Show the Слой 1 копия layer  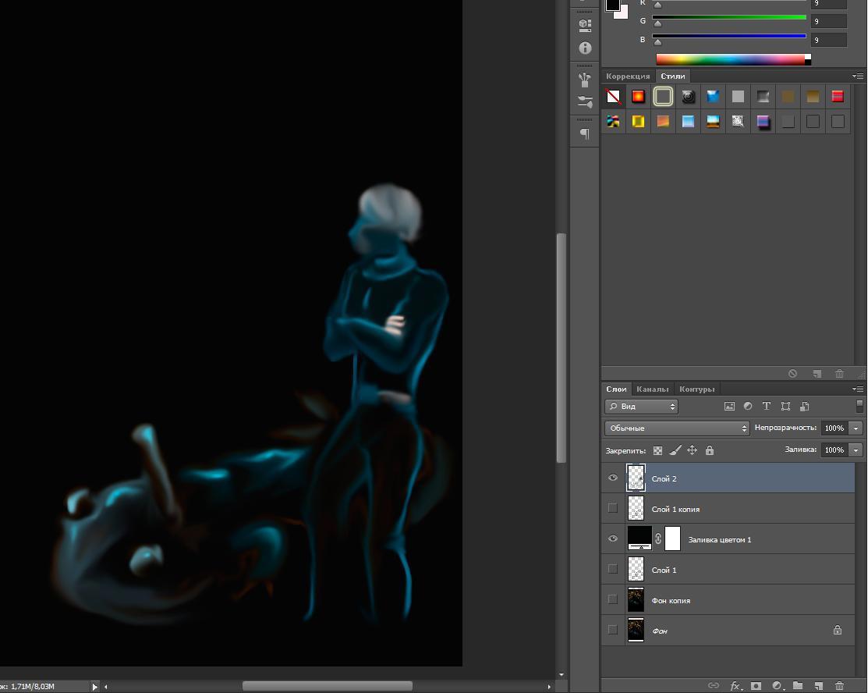[613, 509]
